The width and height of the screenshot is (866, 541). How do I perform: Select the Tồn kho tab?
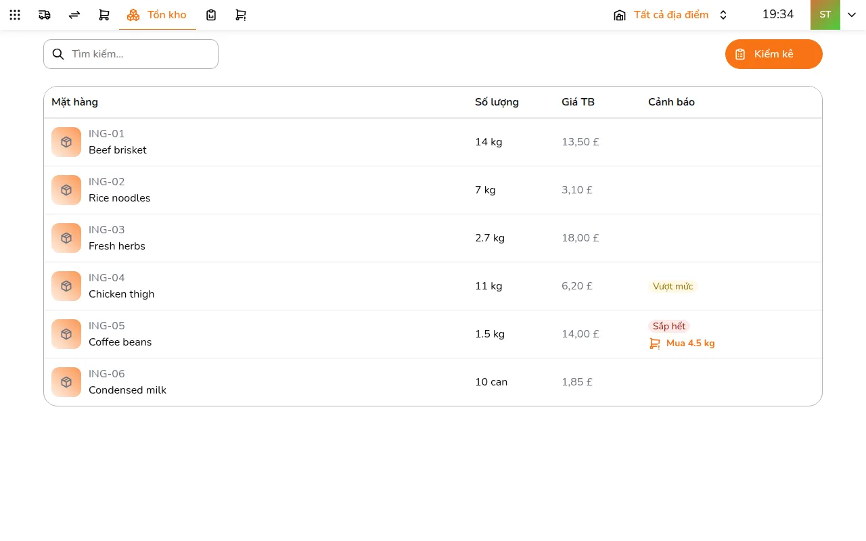tap(158, 15)
